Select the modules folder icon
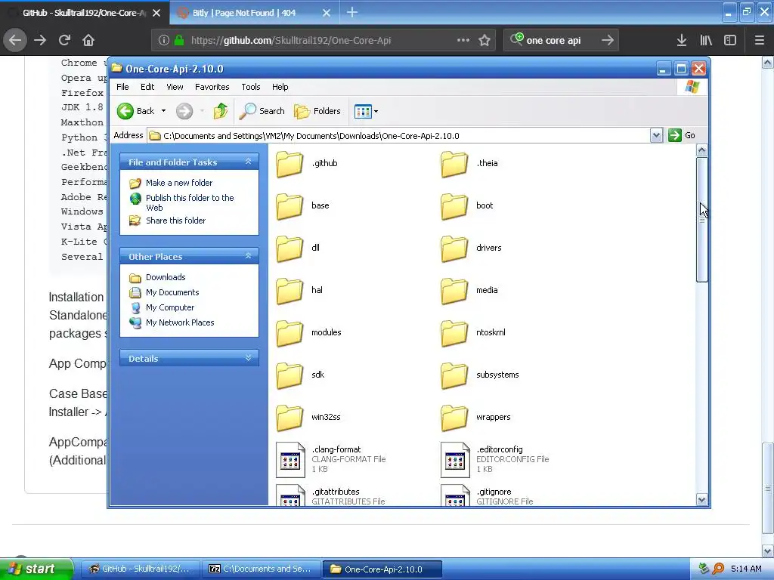Screen dimensions: 774x580 pyautogui.click(x=289, y=333)
